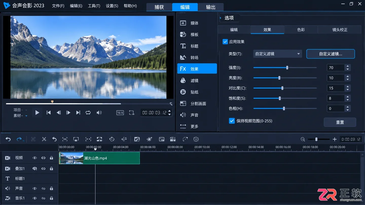
Task: Switch to the 色彩 tab
Action: click(301, 30)
